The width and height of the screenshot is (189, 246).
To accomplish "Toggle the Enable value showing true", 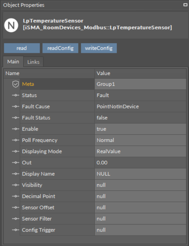I will (x=140, y=129).
